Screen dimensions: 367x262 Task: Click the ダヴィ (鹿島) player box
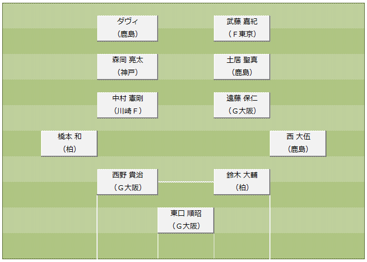pos(127,28)
